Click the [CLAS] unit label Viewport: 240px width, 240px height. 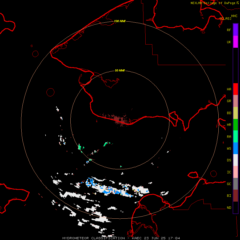tap(225, 18)
